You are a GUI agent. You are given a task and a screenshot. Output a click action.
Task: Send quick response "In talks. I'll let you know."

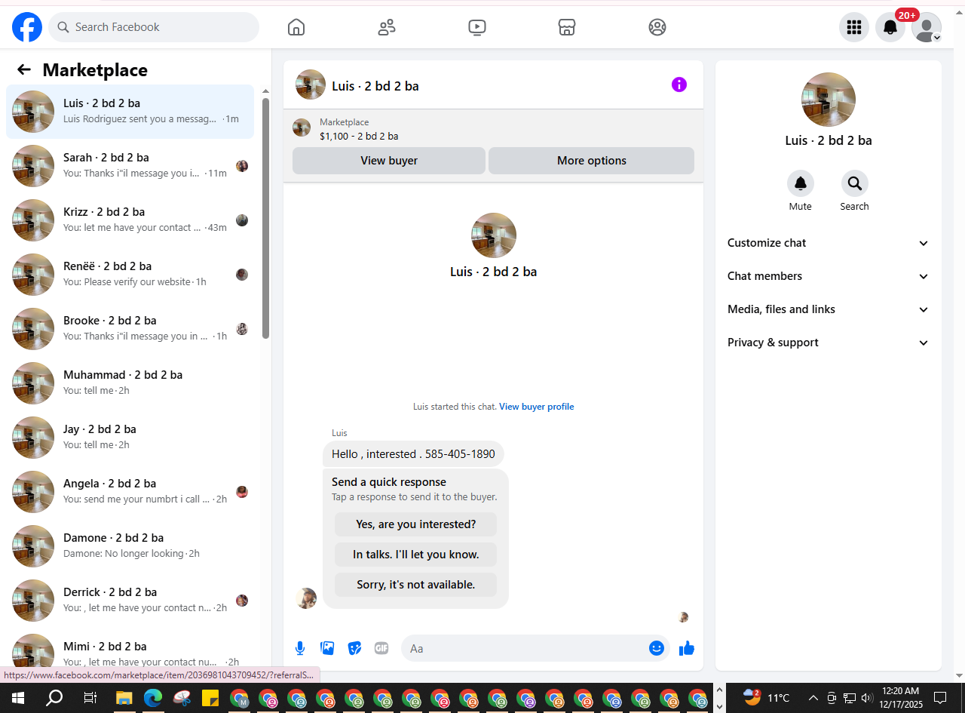click(x=416, y=555)
